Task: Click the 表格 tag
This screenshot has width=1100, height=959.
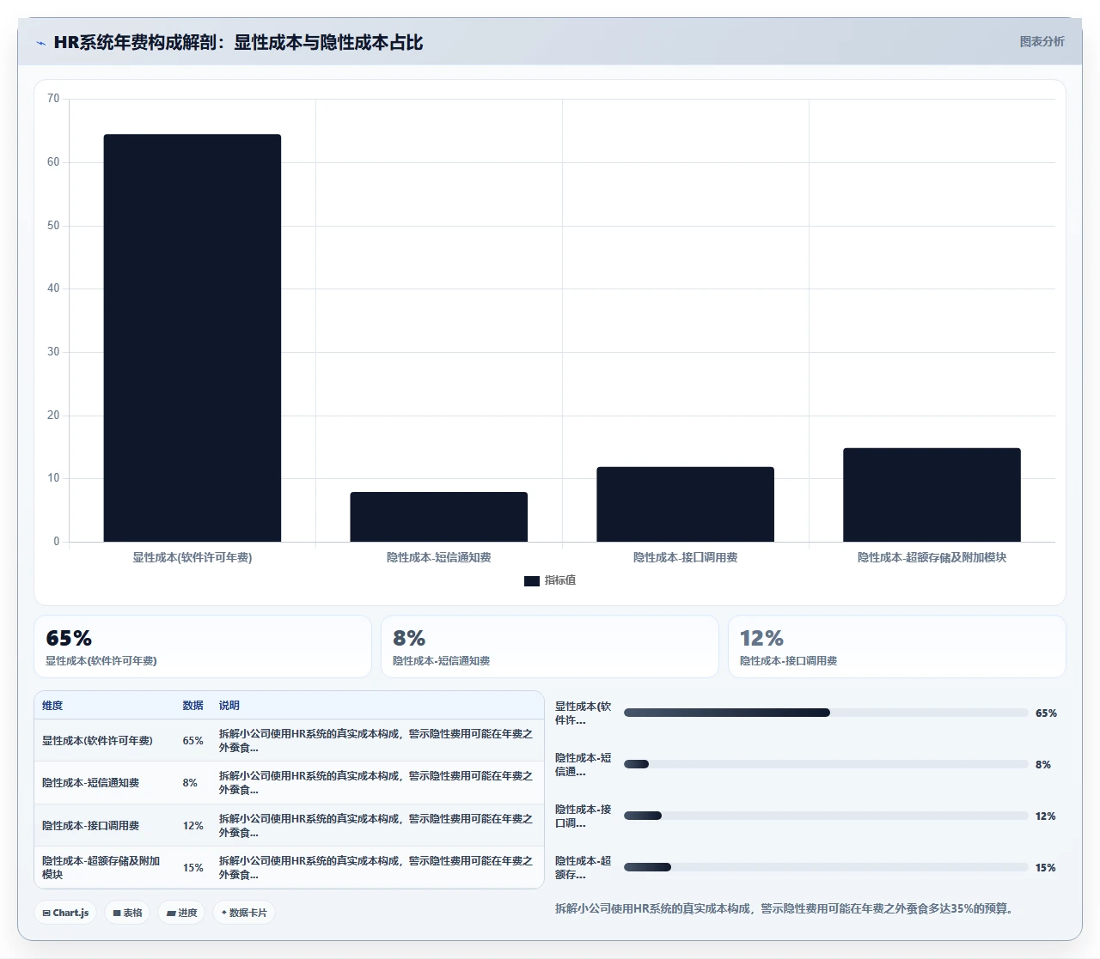Action: [127, 913]
